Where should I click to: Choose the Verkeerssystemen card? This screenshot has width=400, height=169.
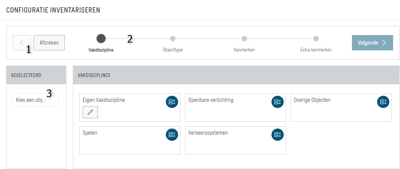(235, 140)
